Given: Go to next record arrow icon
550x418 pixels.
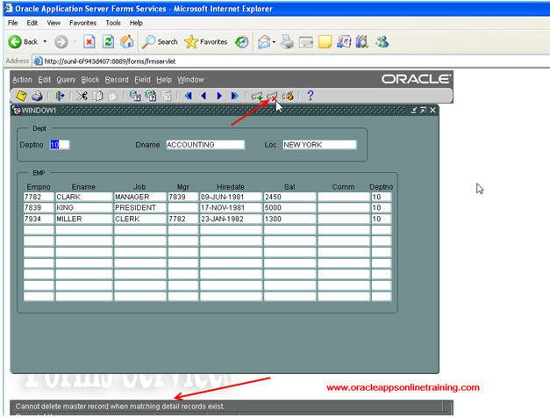Looking at the screenshot, I should [x=219, y=96].
